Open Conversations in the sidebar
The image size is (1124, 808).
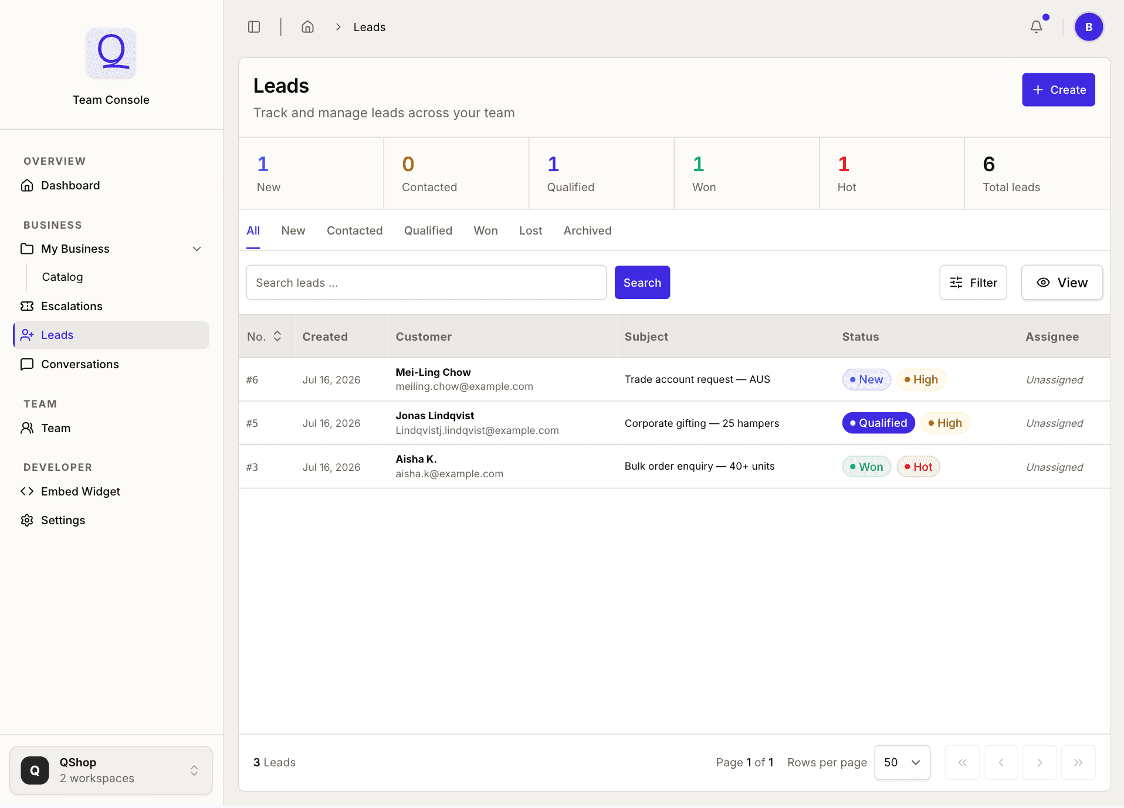click(111, 364)
